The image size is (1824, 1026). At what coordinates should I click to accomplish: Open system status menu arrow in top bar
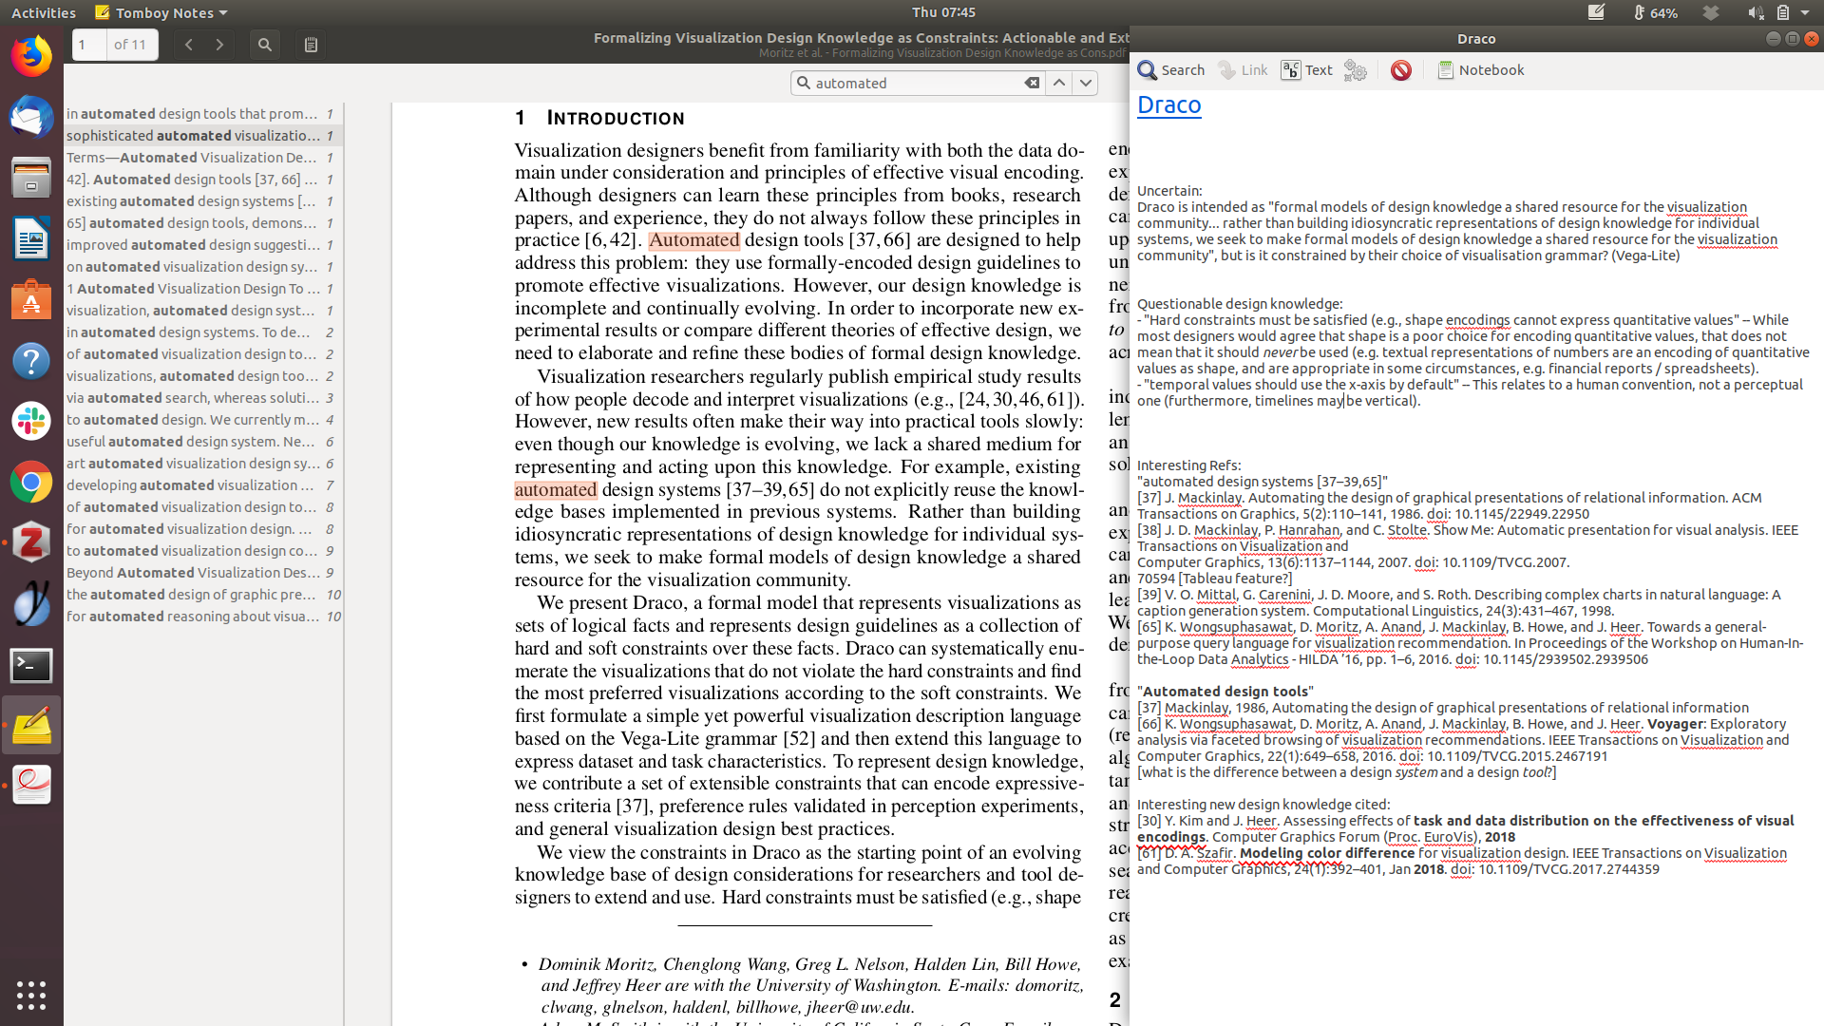pos(1805,12)
